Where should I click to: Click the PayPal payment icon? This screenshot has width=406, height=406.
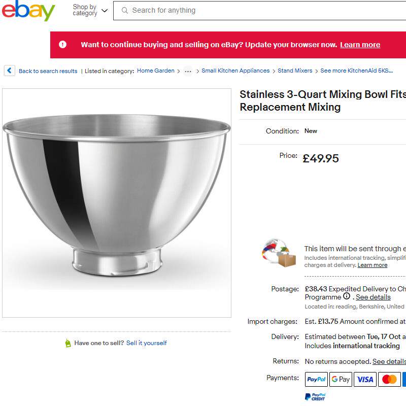coord(316,379)
